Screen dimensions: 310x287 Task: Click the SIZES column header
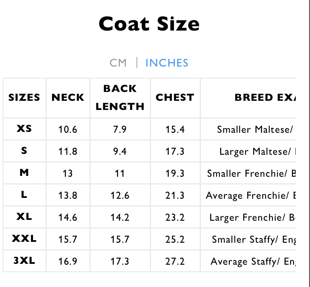coord(24,98)
